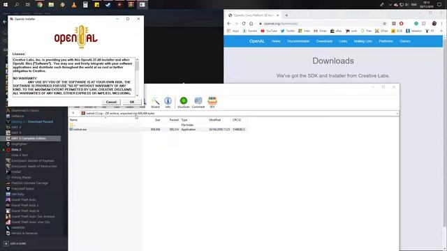Click the Info icon in WinRAR toolbar
Viewport: 447px width, 251px height.
pos(168,102)
